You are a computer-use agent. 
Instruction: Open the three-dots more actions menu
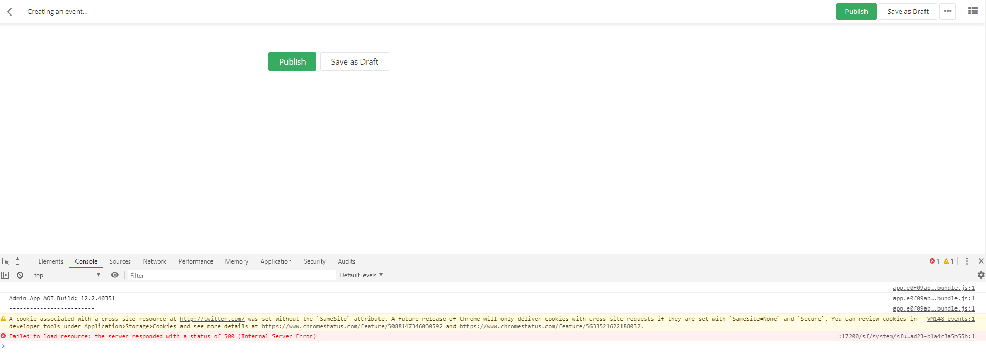[x=948, y=11]
